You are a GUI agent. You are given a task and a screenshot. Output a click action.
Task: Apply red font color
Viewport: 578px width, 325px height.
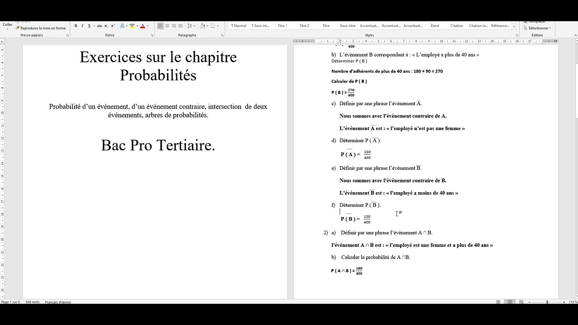(143, 26)
